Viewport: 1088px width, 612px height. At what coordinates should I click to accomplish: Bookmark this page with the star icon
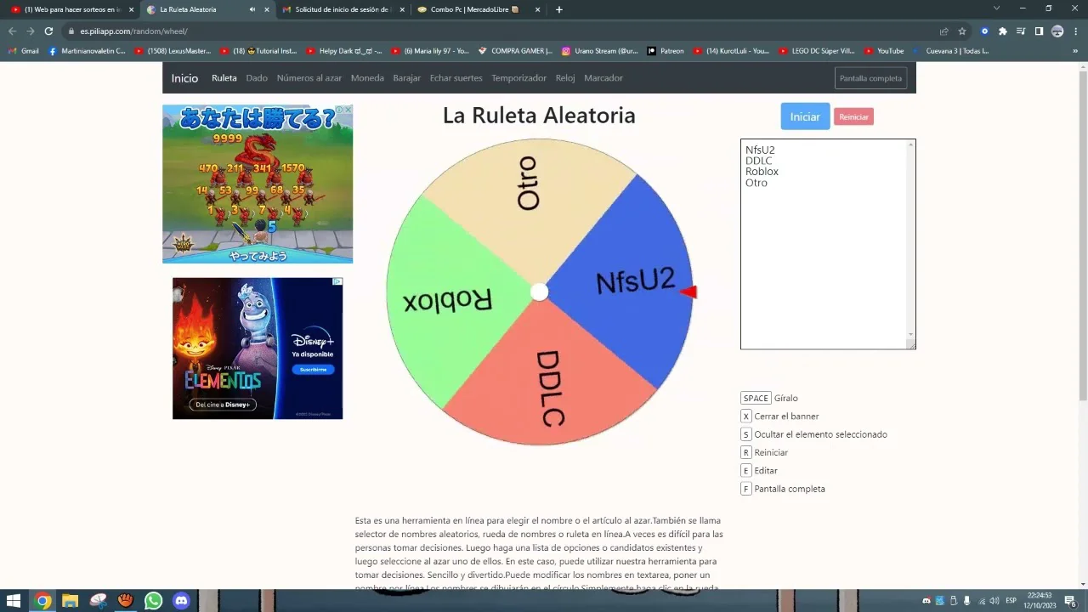pos(962,31)
